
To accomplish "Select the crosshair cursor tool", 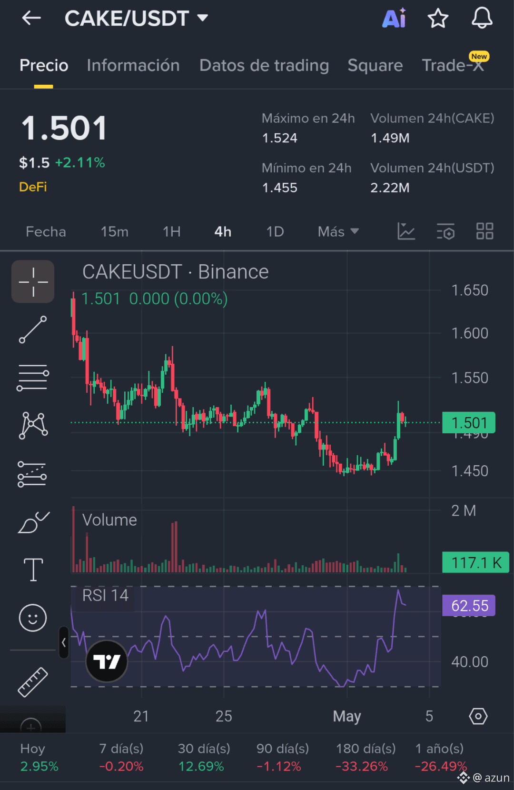I will [x=33, y=281].
